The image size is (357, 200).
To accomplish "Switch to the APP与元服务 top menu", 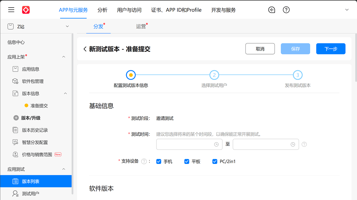I will tap(73, 10).
